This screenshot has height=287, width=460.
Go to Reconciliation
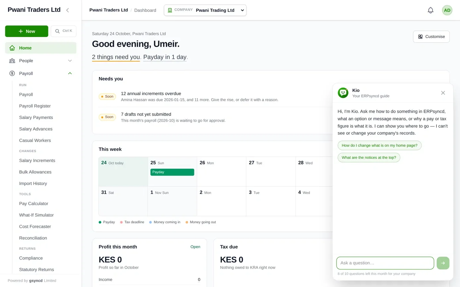coord(33,238)
